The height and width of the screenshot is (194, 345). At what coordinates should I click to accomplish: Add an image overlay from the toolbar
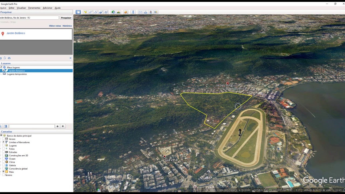click(x=101, y=12)
